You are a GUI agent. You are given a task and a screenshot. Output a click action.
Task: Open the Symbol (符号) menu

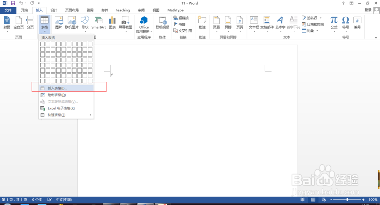click(x=345, y=24)
